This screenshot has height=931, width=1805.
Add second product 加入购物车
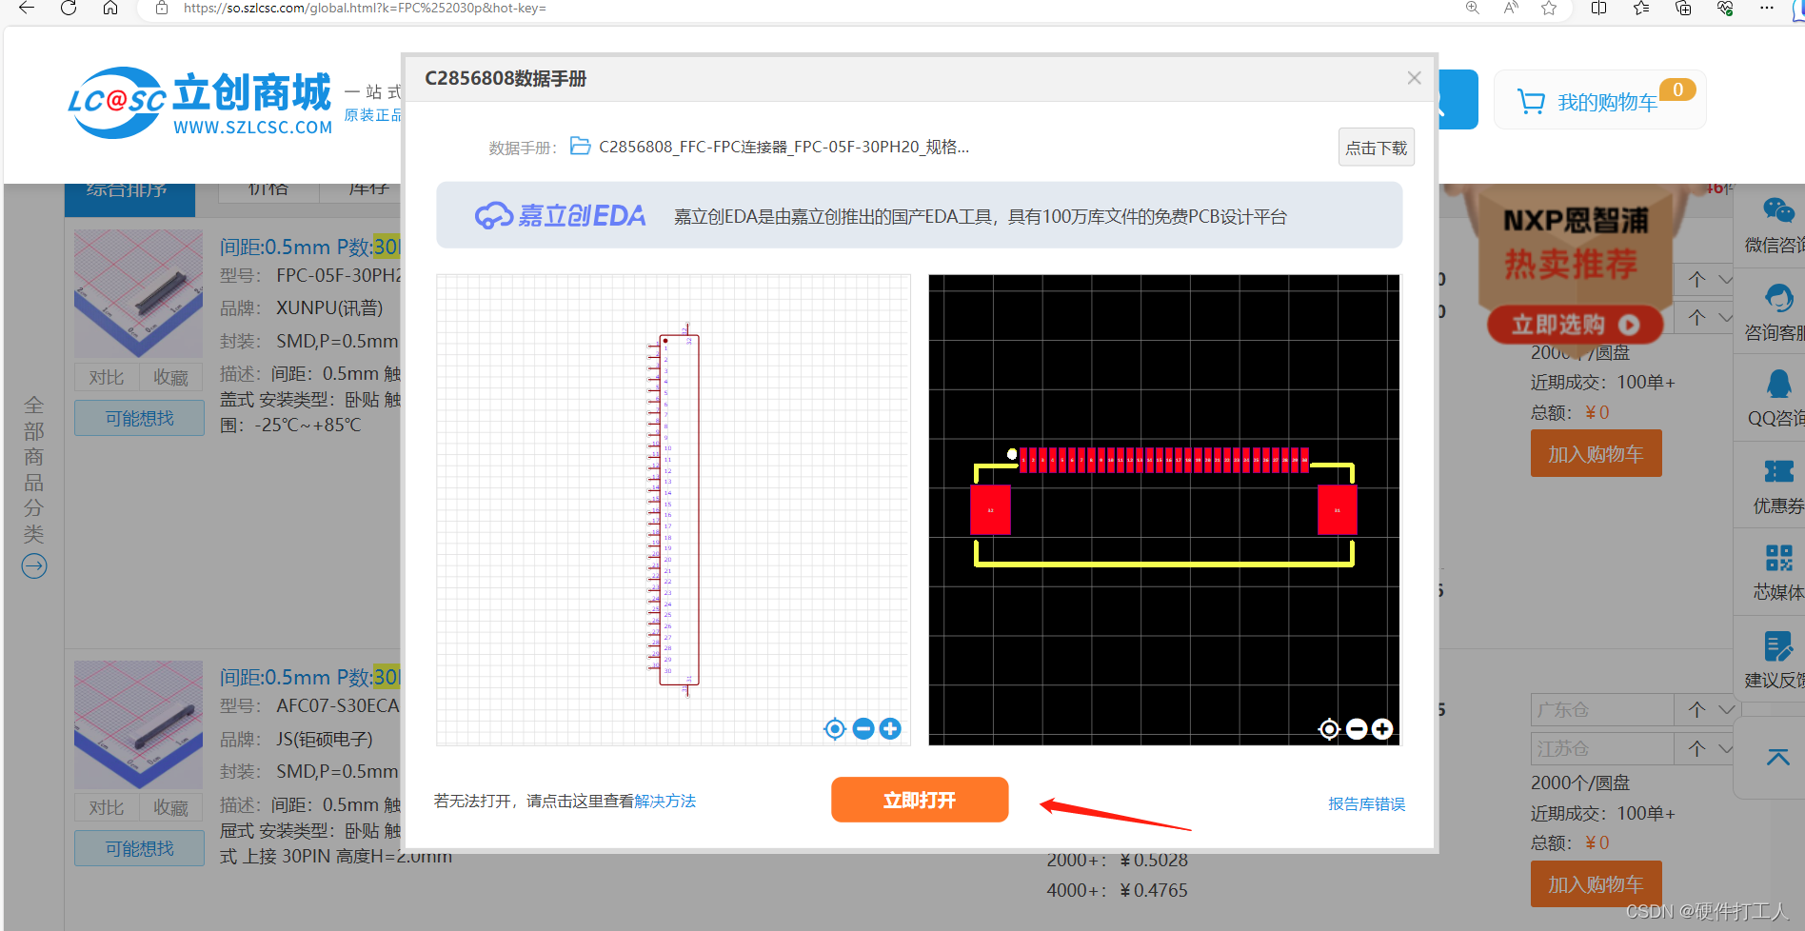[x=1596, y=884]
